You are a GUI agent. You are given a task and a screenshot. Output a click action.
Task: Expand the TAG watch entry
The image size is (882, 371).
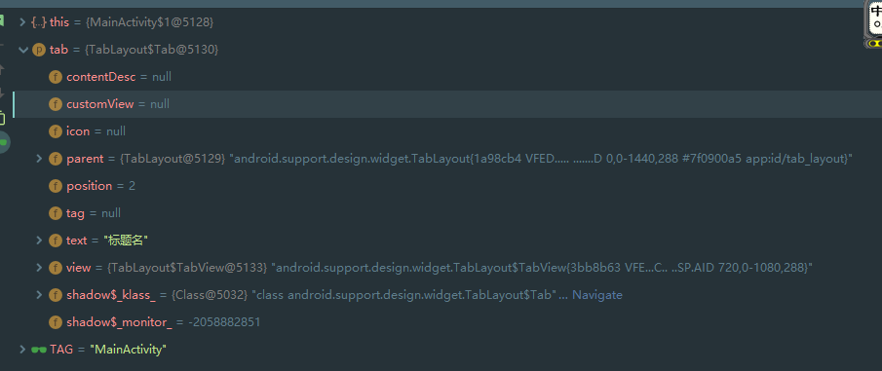click(22, 349)
